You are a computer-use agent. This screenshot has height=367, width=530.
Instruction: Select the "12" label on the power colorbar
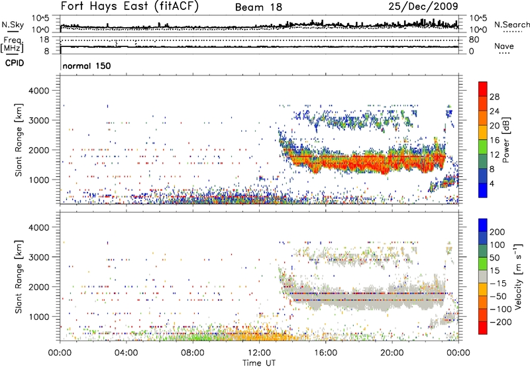click(494, 155)
